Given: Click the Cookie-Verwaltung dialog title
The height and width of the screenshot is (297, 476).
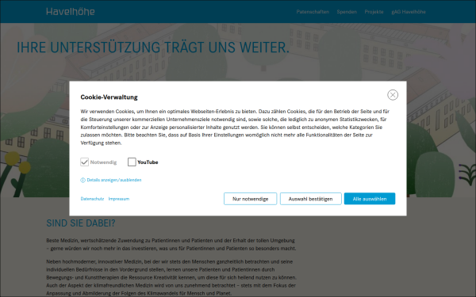Looking at the screenshot, I should (109, 97).
